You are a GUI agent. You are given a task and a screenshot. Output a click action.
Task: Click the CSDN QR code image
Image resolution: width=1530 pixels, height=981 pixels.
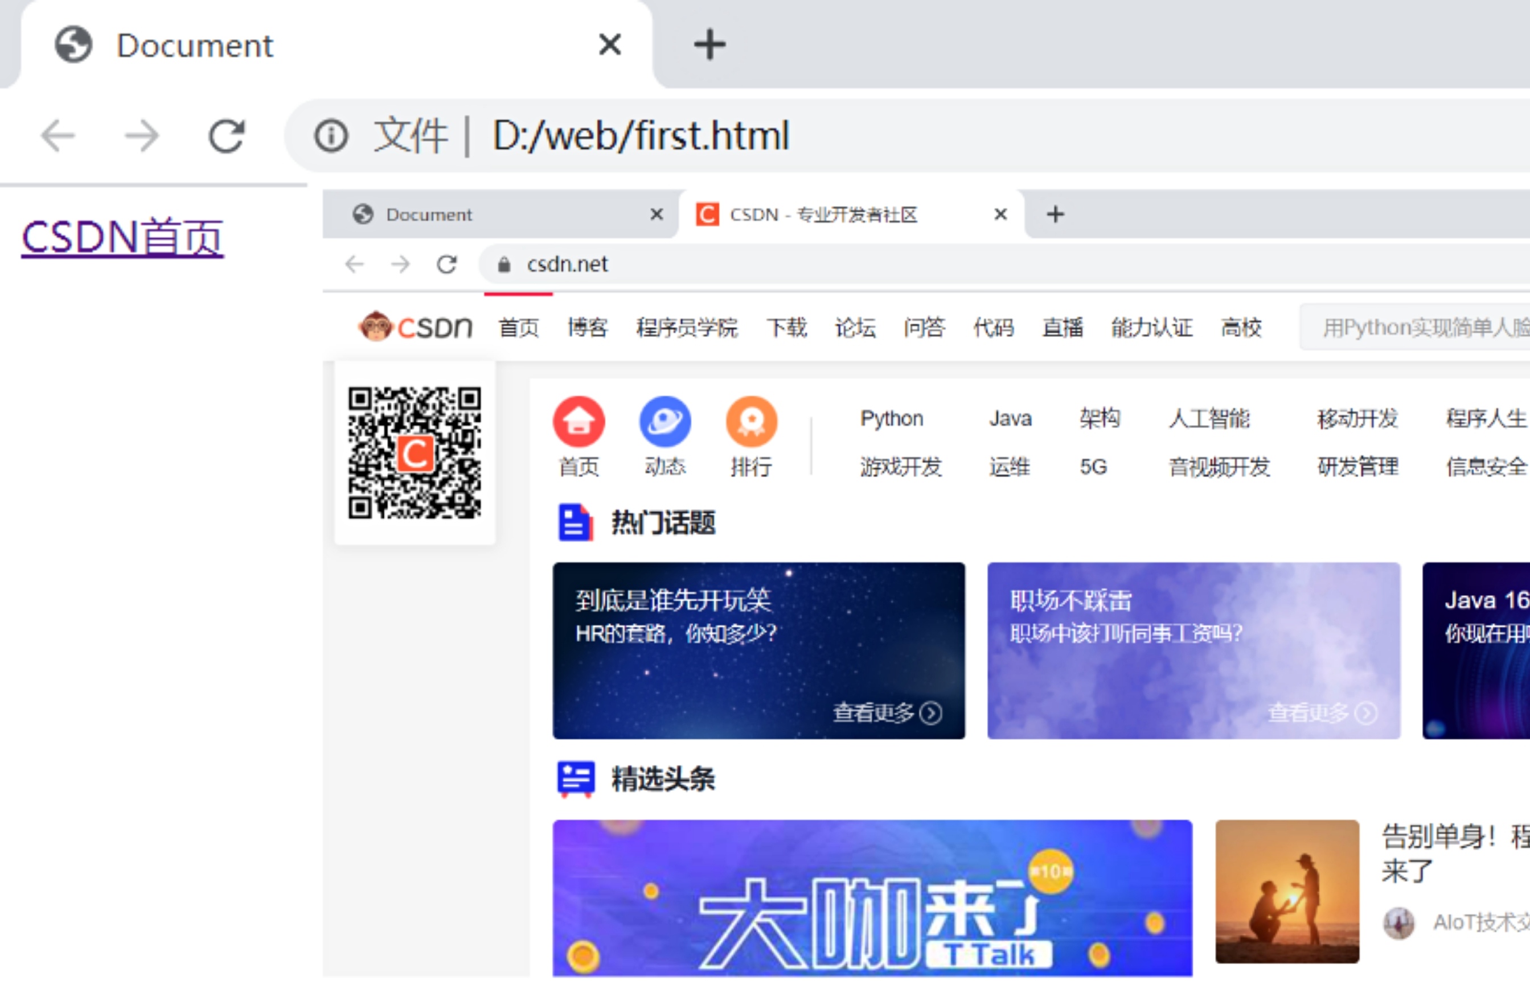415,453
